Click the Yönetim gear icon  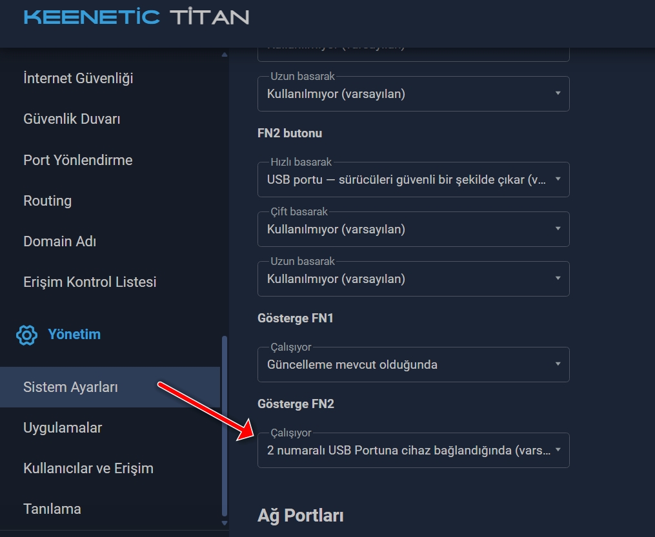pyautogui.click(x=26, y=335)
